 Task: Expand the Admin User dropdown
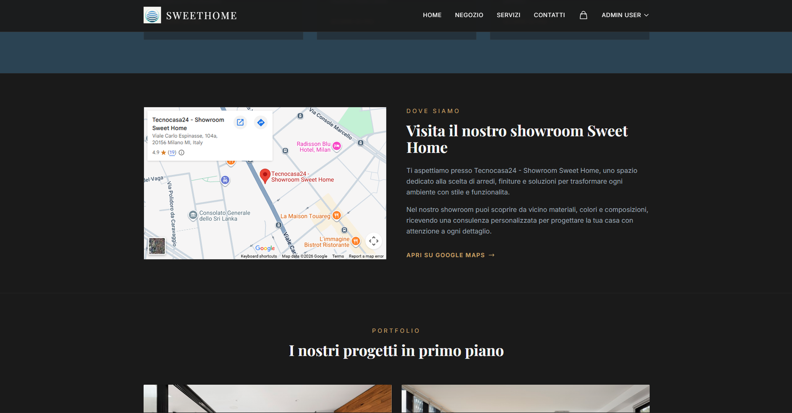[625, 15]
